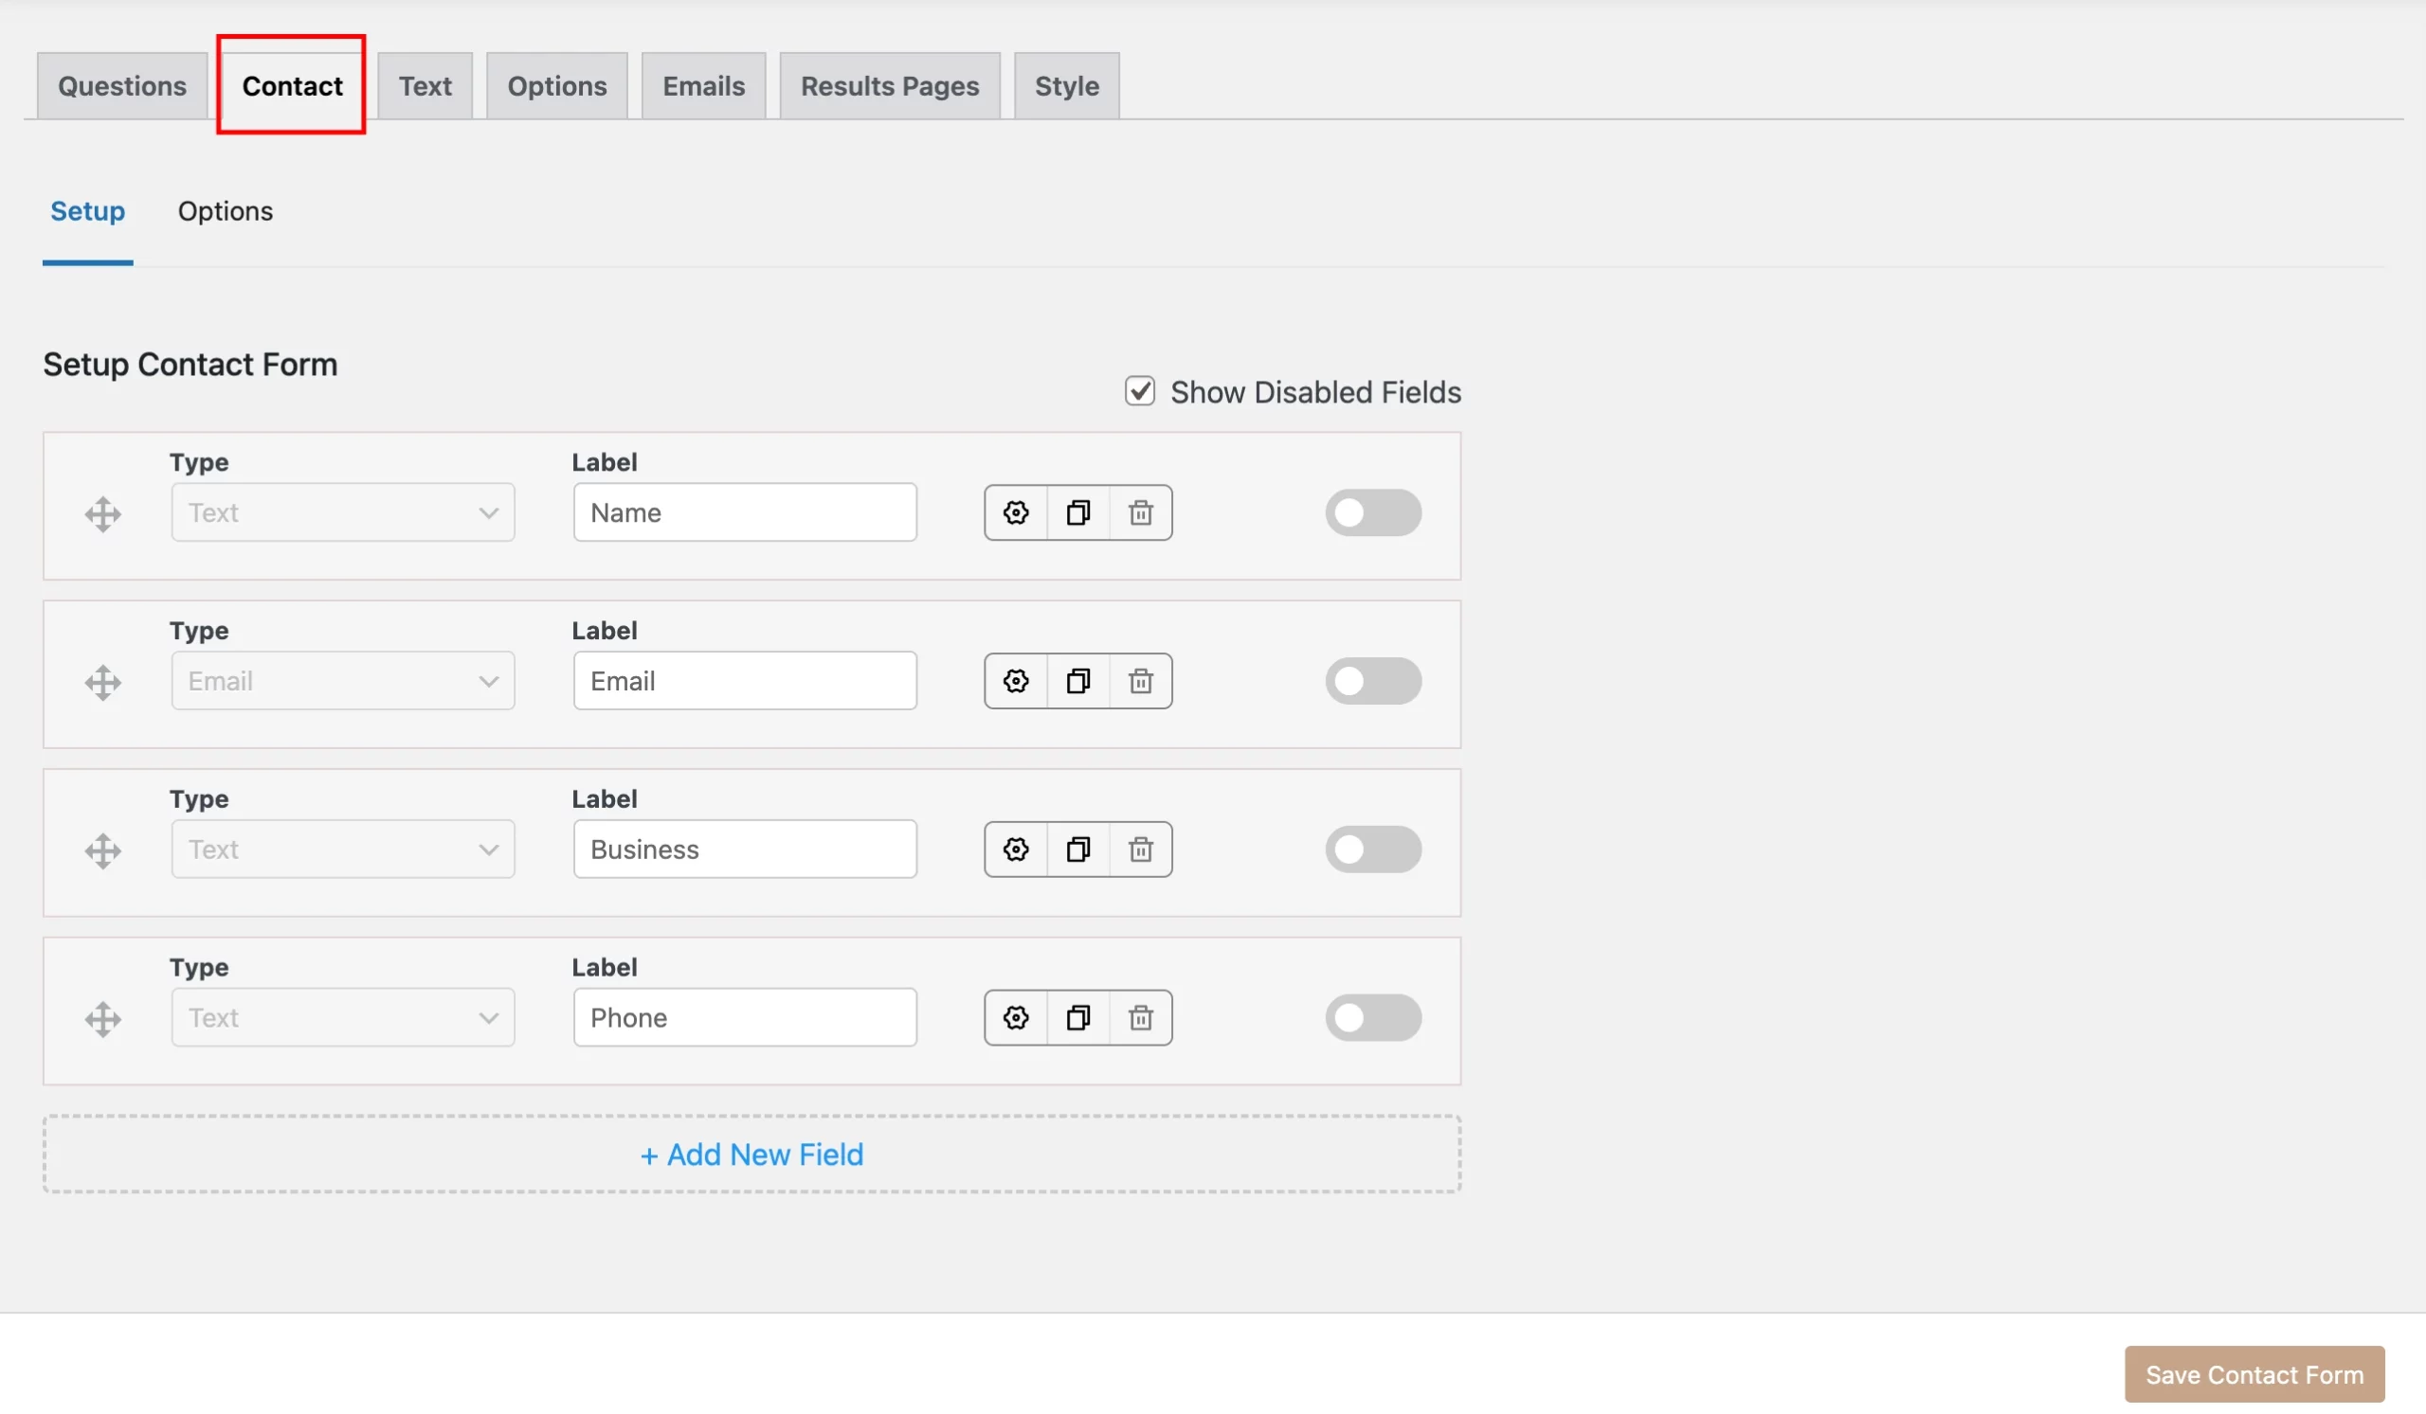Click the move handle of the Email row
Image resolution: width=2426 pixels, height=1414 pixels.
tap(103, 683)
